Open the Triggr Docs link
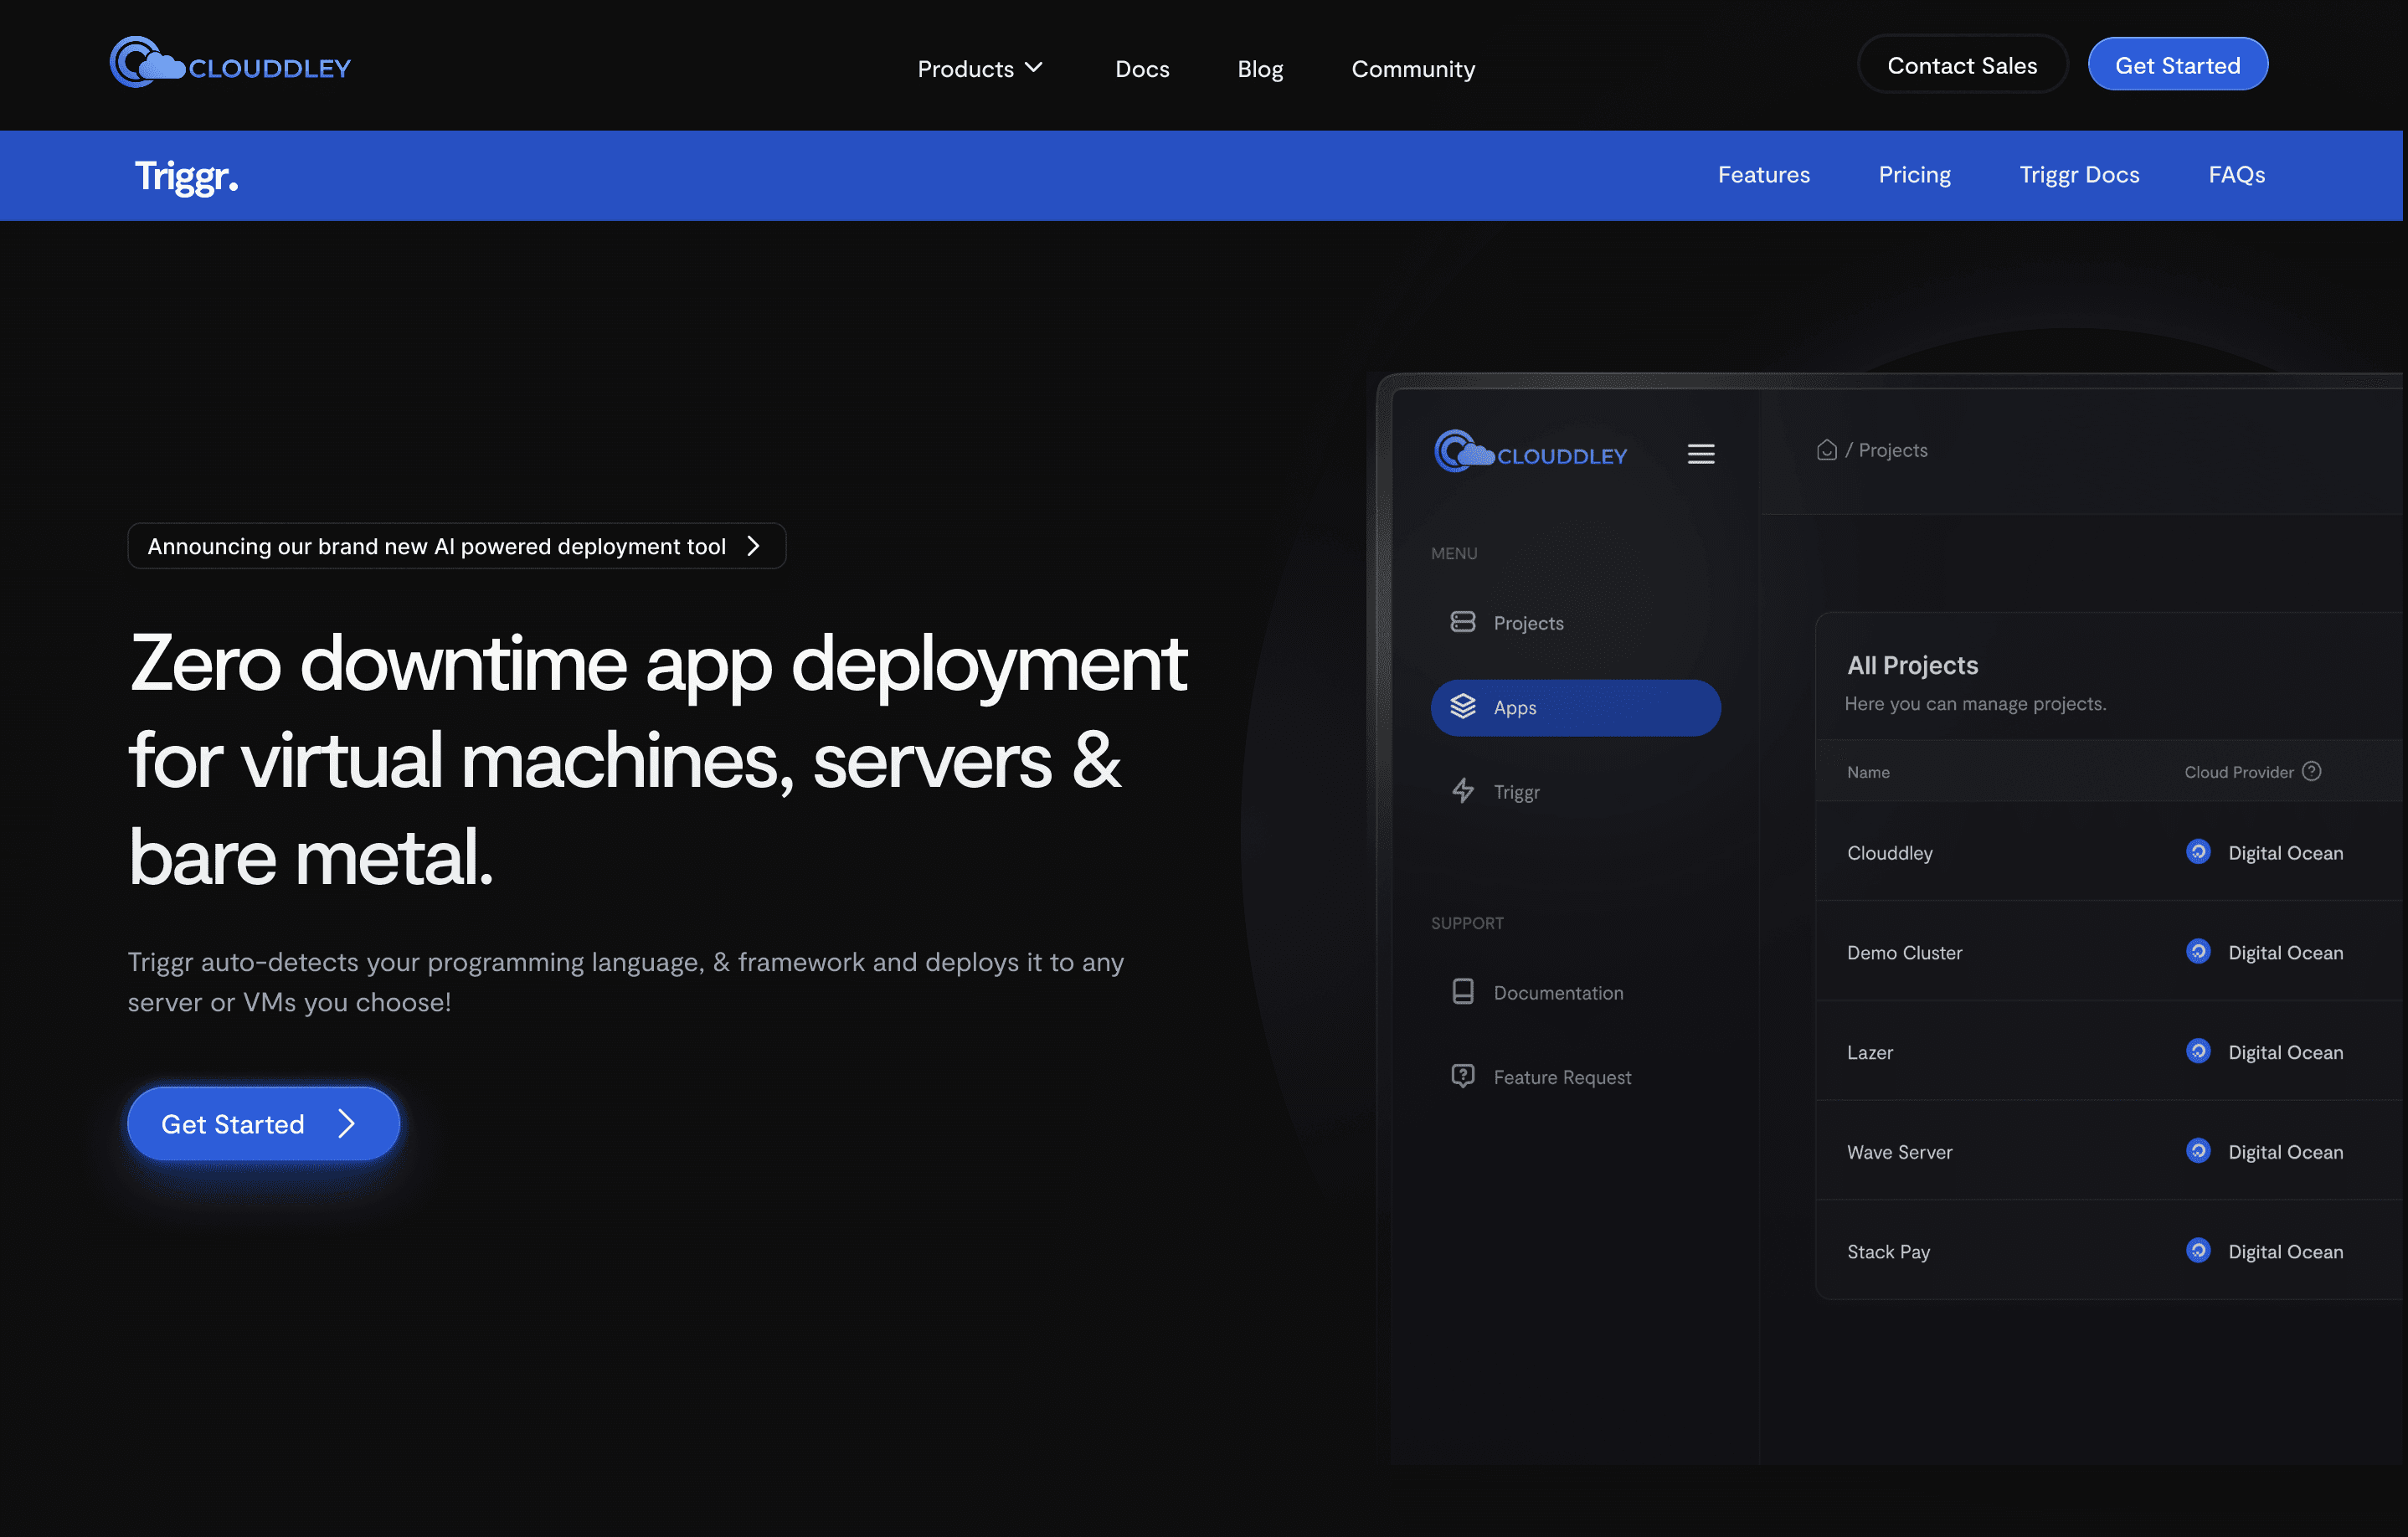 pos(2078,175)
